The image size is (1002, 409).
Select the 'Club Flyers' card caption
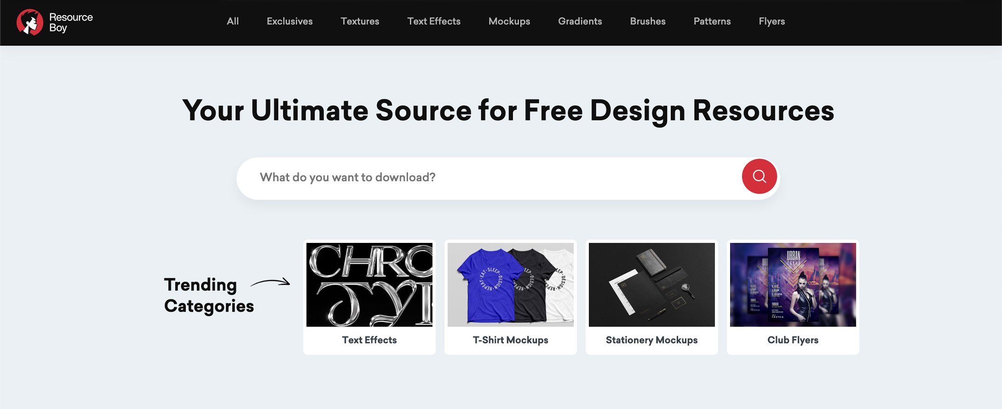coord(793,340)
